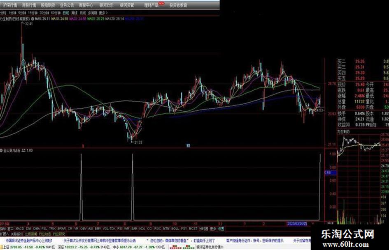Open the 银河资管 menu
The image size is (389, 250).
pyautogui.click(x=127, y=5)
